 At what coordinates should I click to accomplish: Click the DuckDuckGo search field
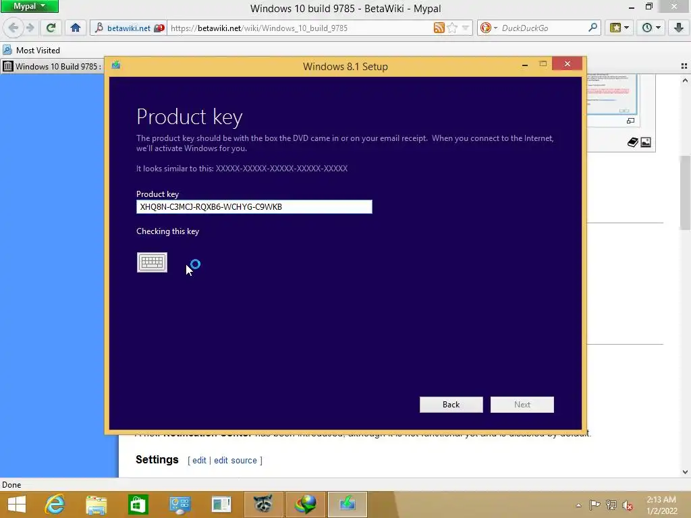543,28
